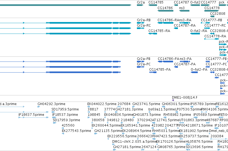
Task: Select the ns3-PA protein label
Action: (x=186, y=59)
